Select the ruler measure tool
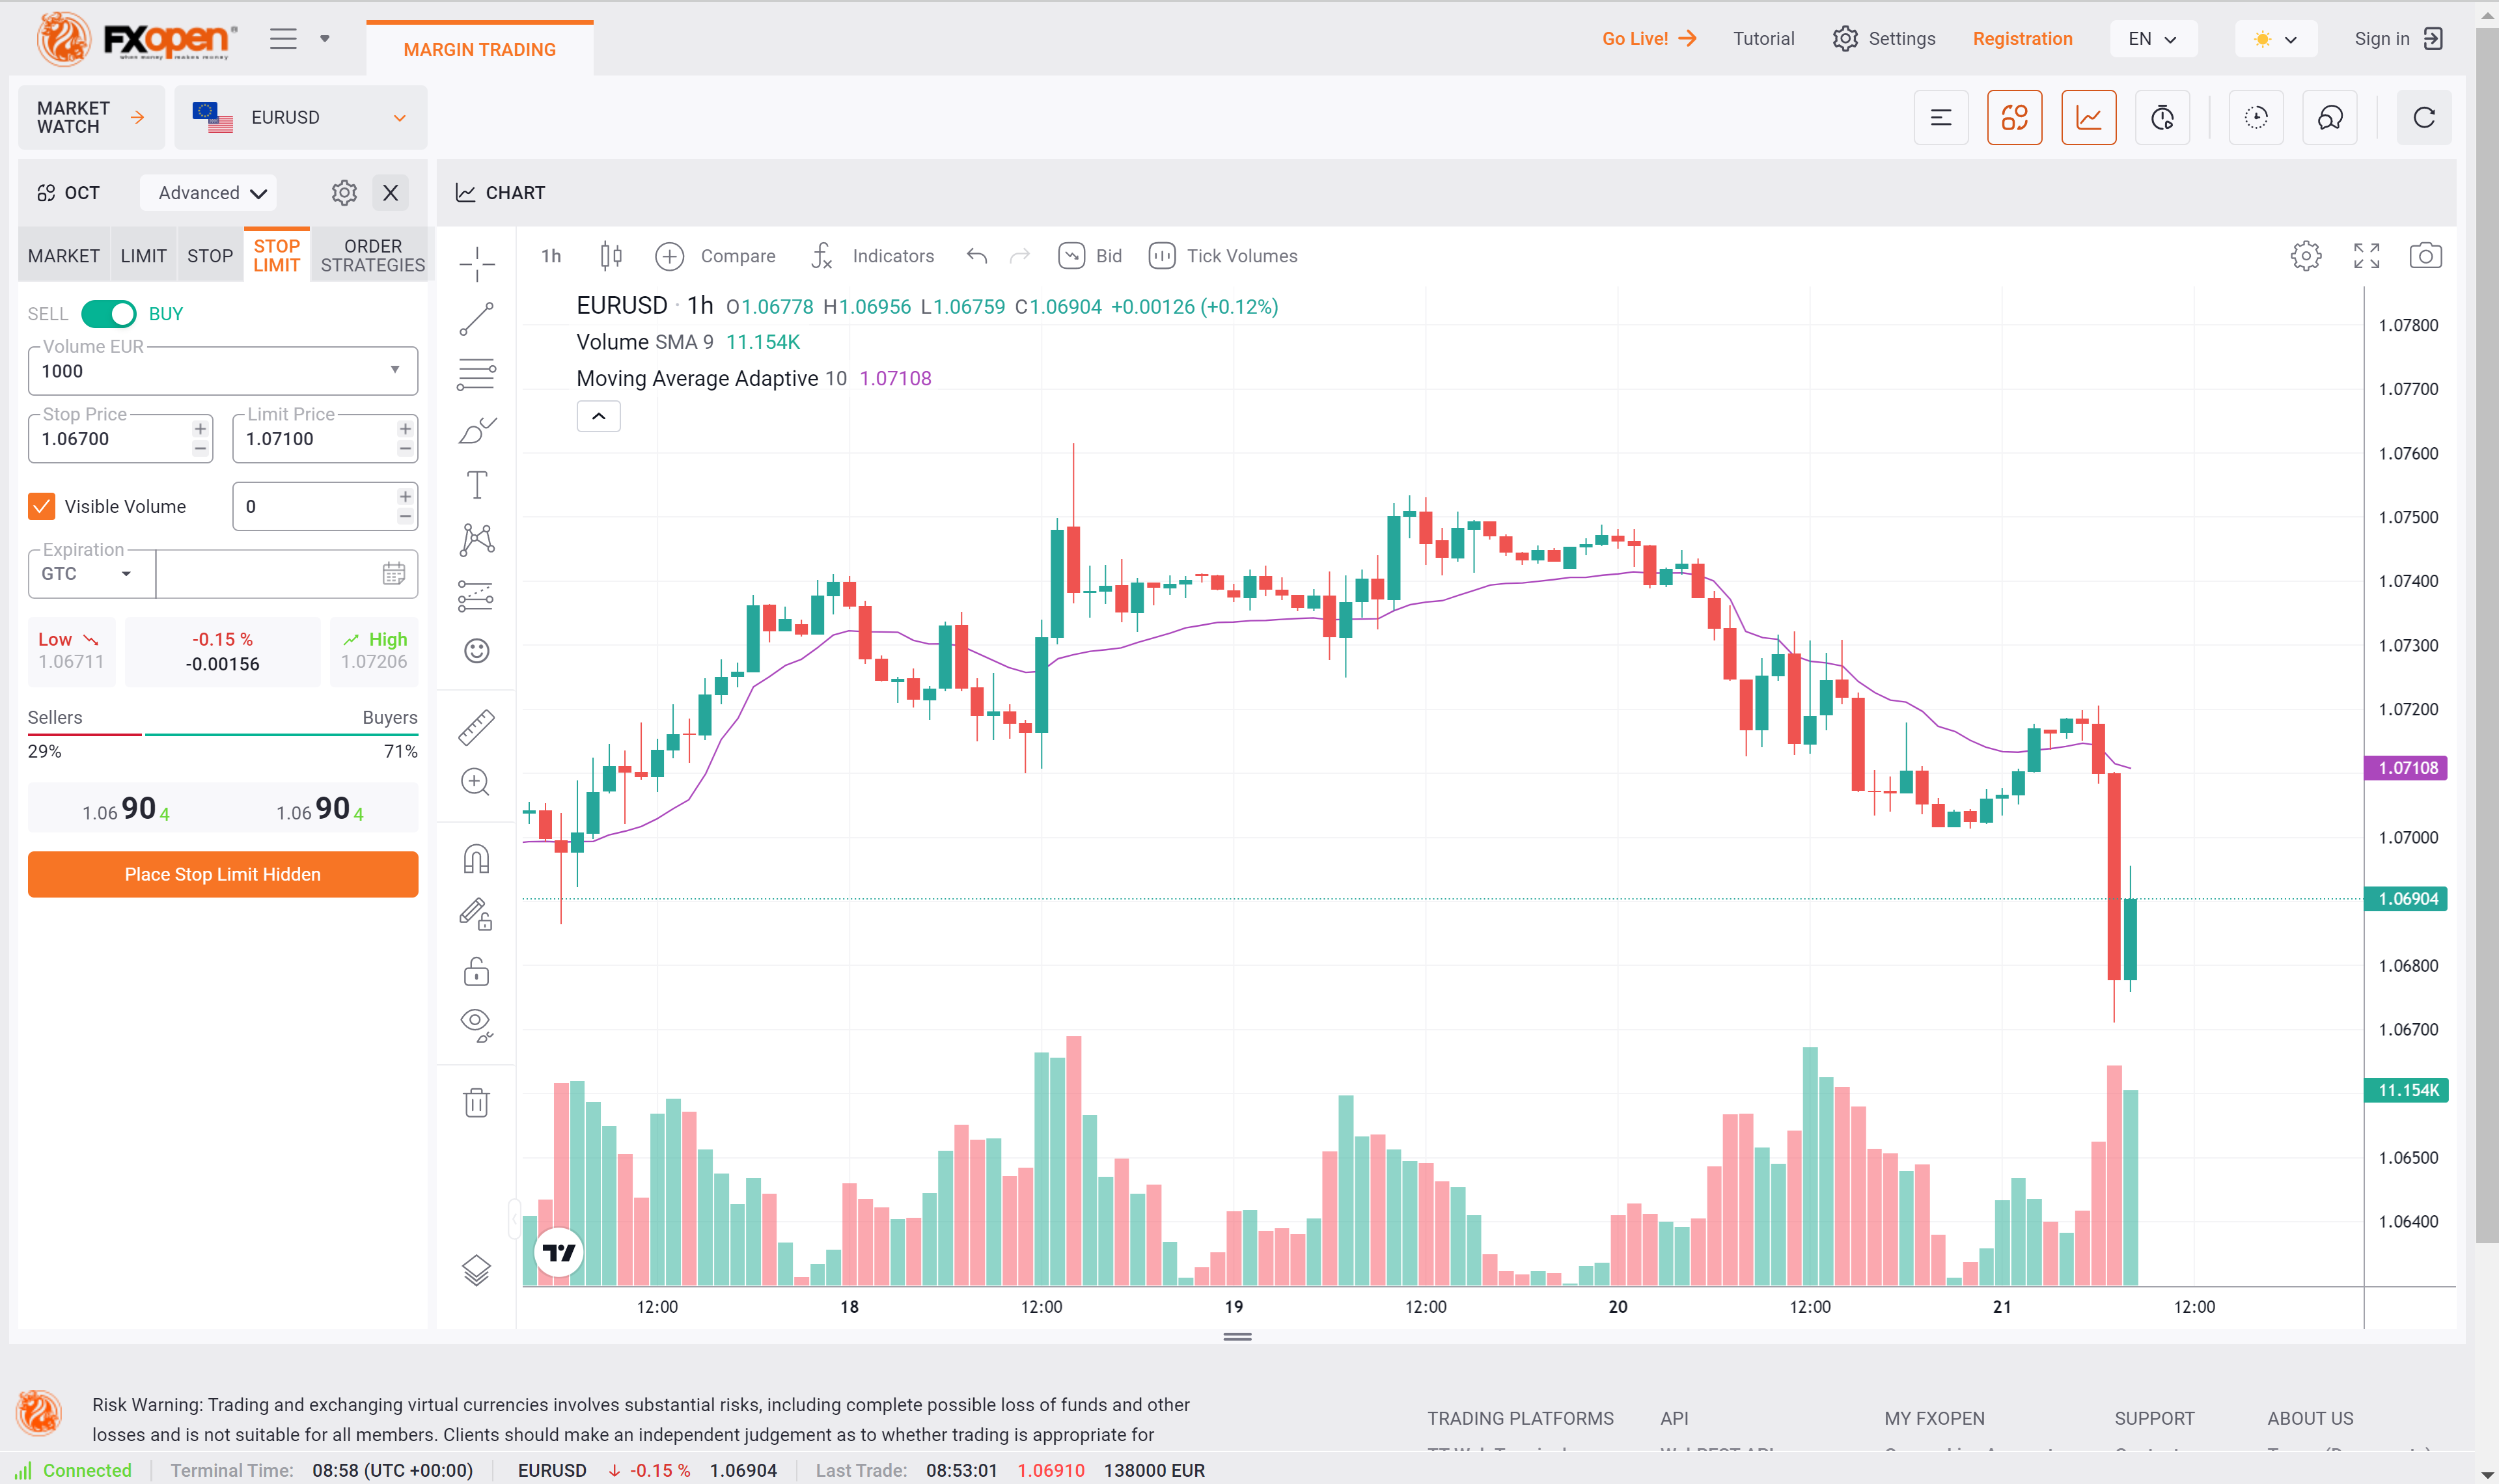This screenshot has height=1484, width=2499. click(477, 727)
